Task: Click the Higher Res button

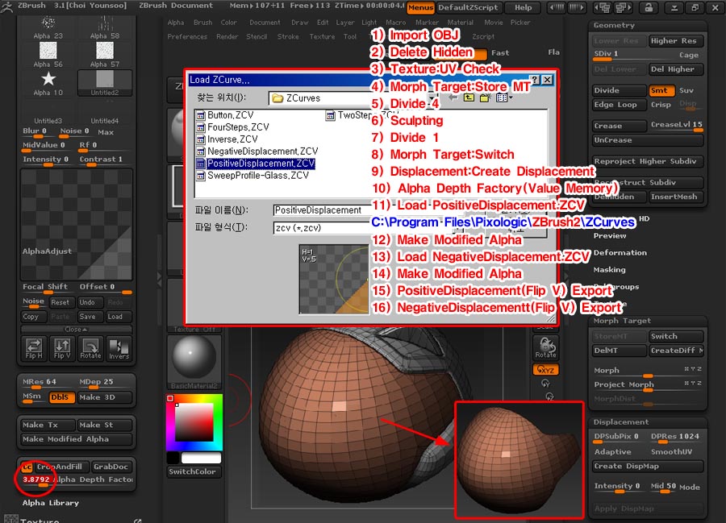Action: pyautogui.click(x=676, y=41)
